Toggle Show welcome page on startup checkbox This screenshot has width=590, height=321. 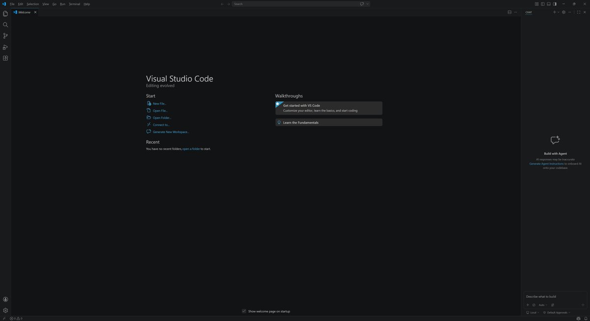click(x=244, y=311)
